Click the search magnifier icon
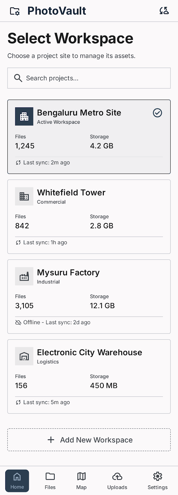Viewport: 178px width, 495px height. tap(18, 78)
